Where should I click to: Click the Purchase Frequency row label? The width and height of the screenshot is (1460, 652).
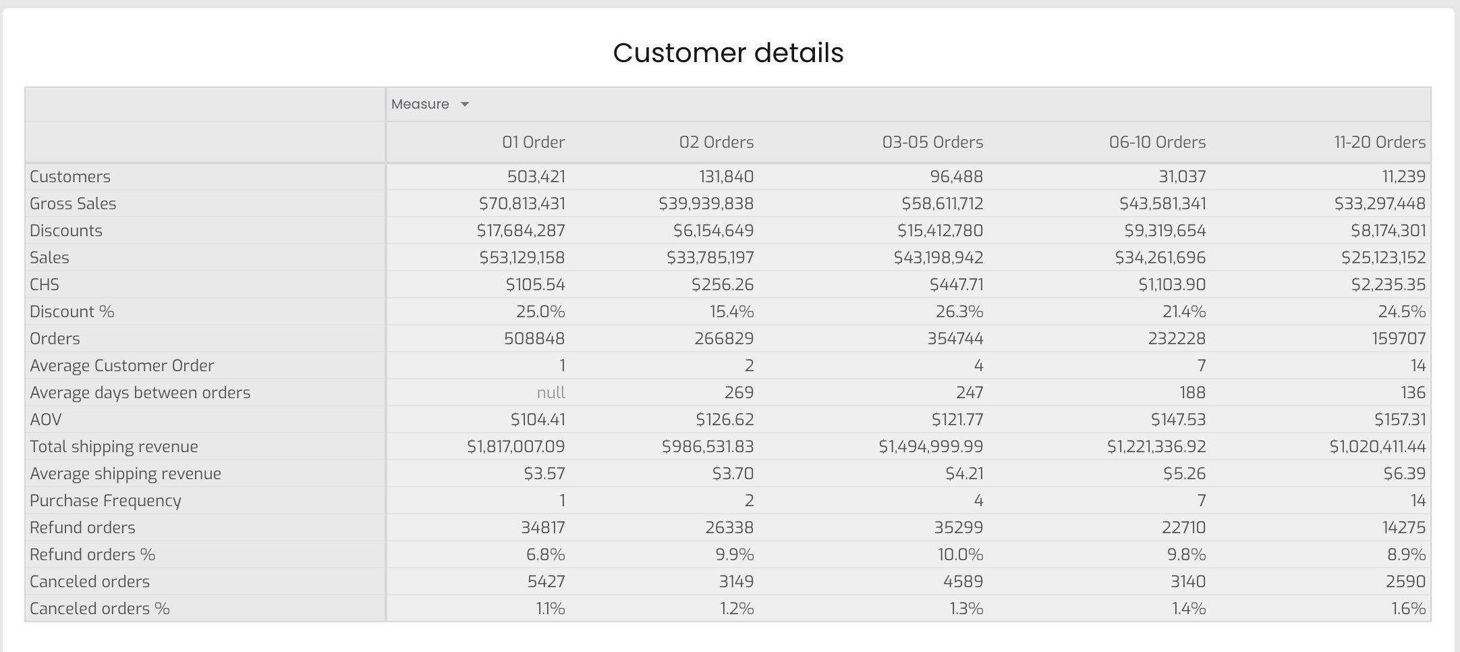105,501
